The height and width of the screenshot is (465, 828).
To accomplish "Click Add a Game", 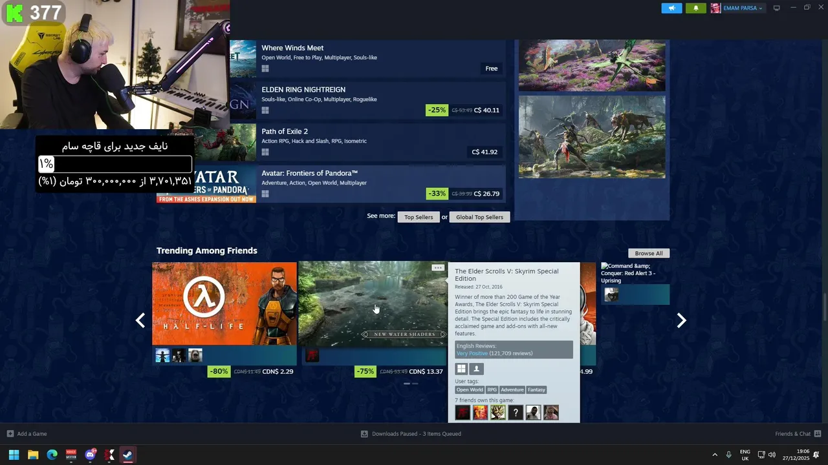I will (27, 434).
